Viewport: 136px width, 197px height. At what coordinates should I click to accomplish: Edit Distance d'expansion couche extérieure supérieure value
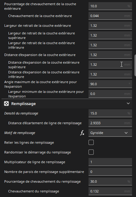pos(110,65)
